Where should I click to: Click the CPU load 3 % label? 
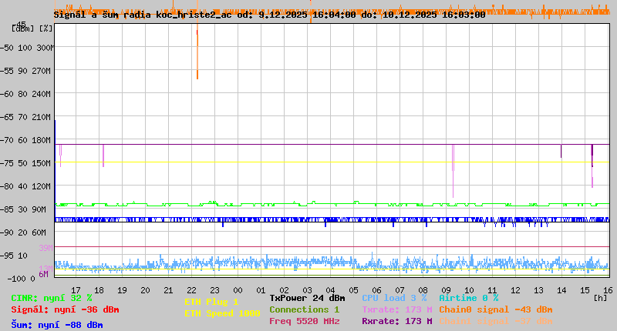pos(394,298)
